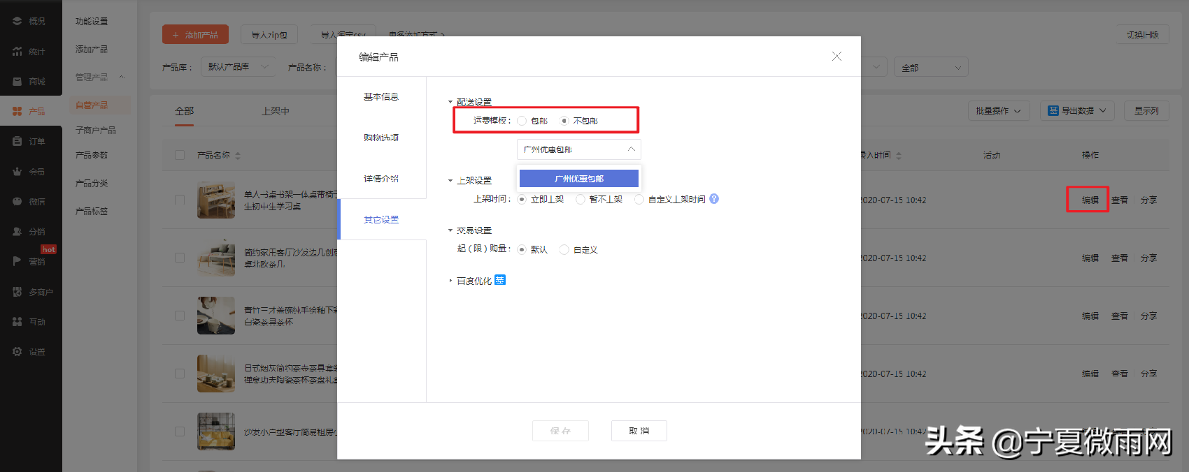1189x472 pixels.
Task: Collapse the 上架设置 section
Action: click(450, 181)
